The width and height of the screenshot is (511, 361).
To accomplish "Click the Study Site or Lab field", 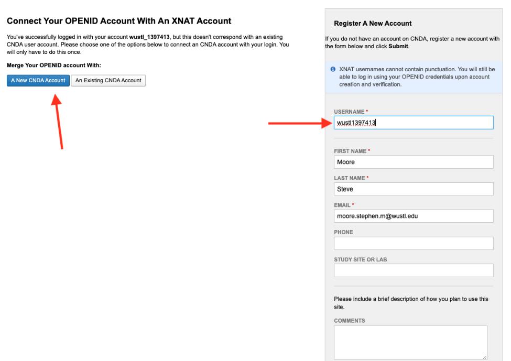I will click(x=414, y=270).
